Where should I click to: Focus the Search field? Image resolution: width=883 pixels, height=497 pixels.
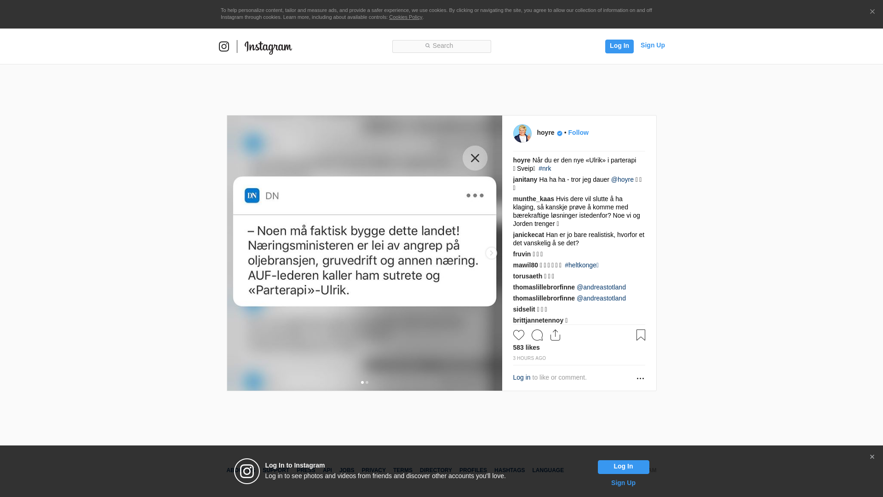pyautogui.click(x=441, y=46)
